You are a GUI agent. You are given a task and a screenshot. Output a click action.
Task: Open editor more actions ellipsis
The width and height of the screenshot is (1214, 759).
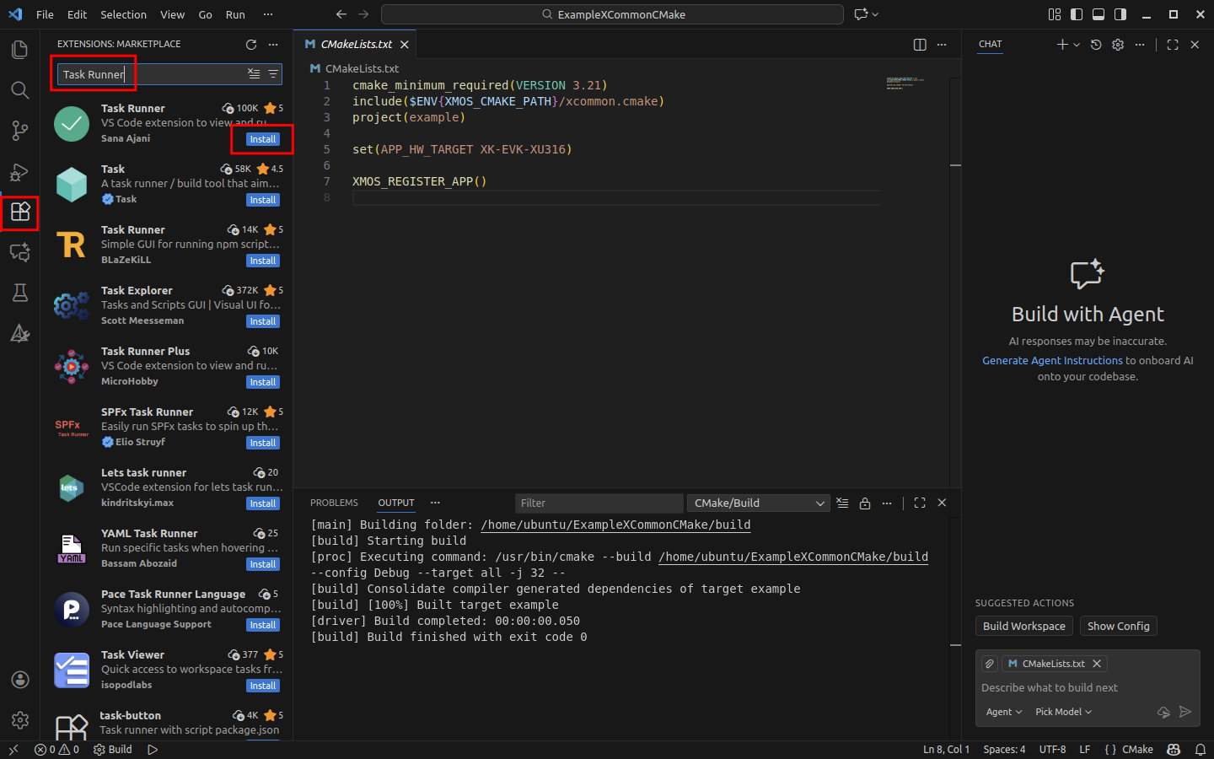click(942, 44)
